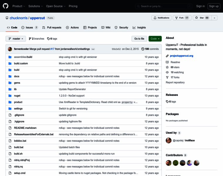Viewport: 223px width, 176px height.
Task: Select the file icon beside build.sh
Action: pyautogui.click(x=10, y=154)
